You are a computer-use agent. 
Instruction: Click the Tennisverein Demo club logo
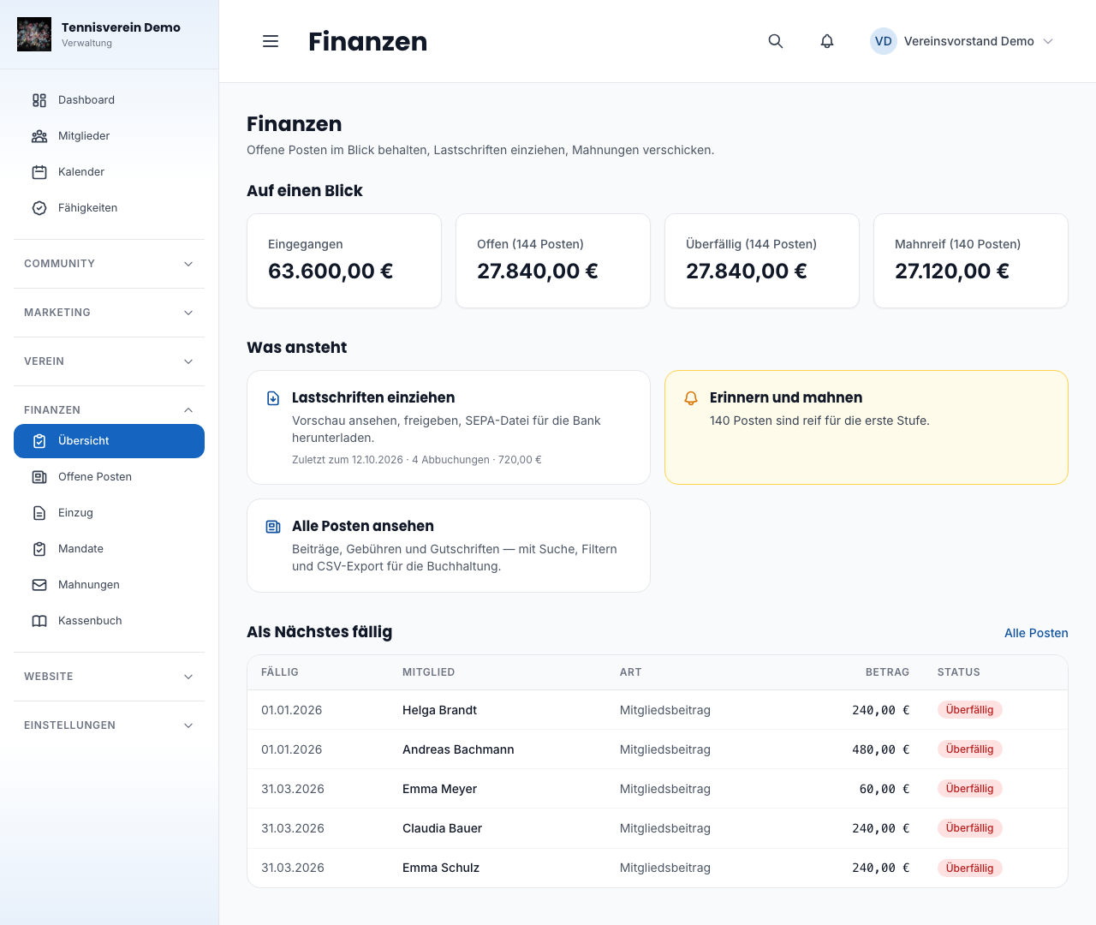34,34
